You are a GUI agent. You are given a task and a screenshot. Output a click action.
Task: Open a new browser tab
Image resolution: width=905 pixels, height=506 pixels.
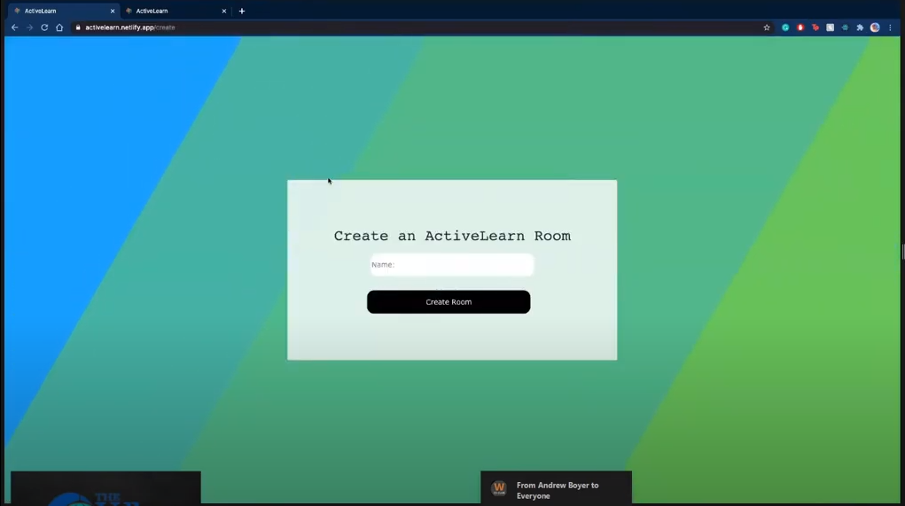tap(242, 11)
